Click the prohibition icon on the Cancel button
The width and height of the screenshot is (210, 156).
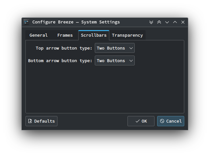[162, 121]
